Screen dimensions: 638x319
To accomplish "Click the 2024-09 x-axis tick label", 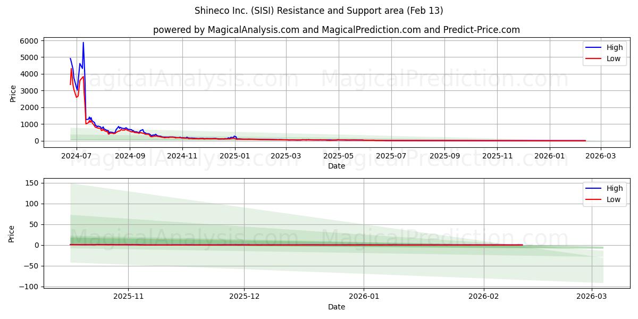I will click(130, 156).
